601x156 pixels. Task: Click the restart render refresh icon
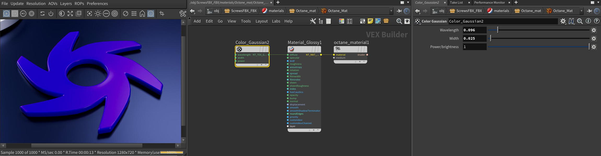pyautogui.click(x=42, y=14)
